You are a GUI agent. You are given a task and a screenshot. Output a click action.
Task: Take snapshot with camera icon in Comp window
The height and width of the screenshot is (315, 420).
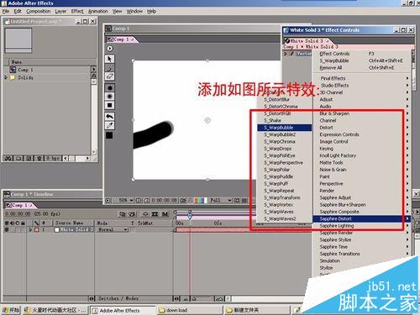(x=183, y=200)
